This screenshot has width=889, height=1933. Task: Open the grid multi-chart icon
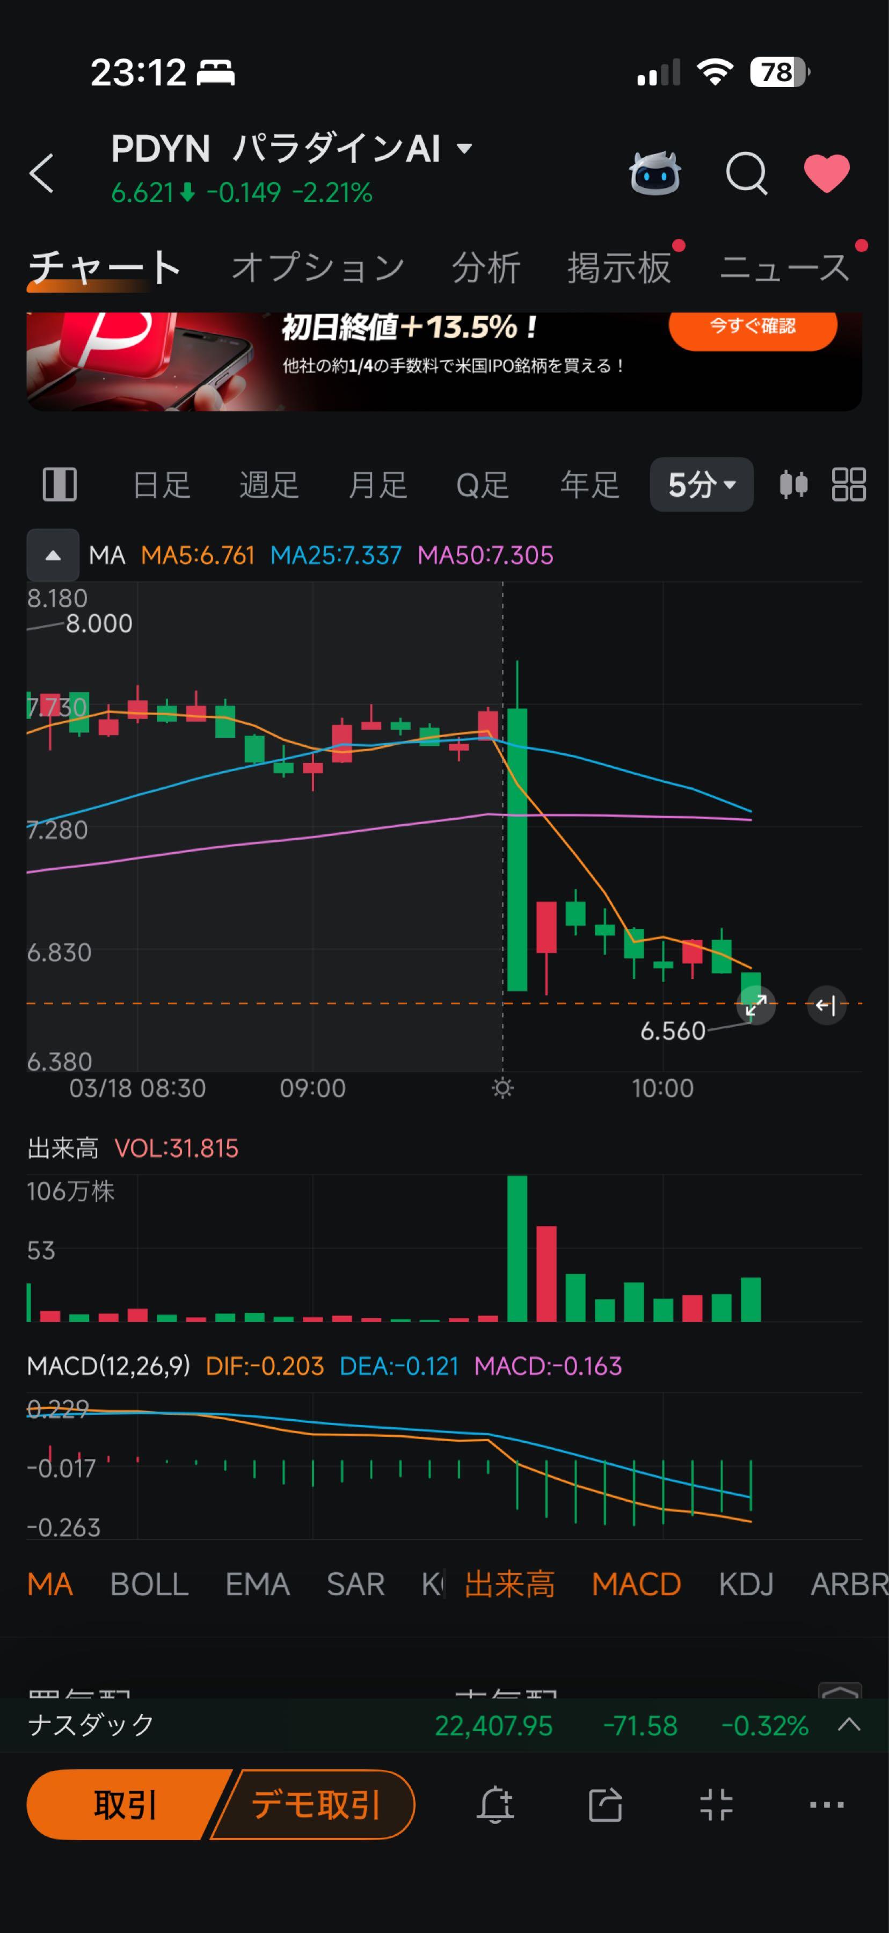849,484
